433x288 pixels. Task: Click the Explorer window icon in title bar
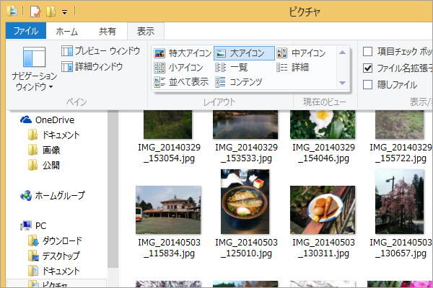click(x=12, y=12)
